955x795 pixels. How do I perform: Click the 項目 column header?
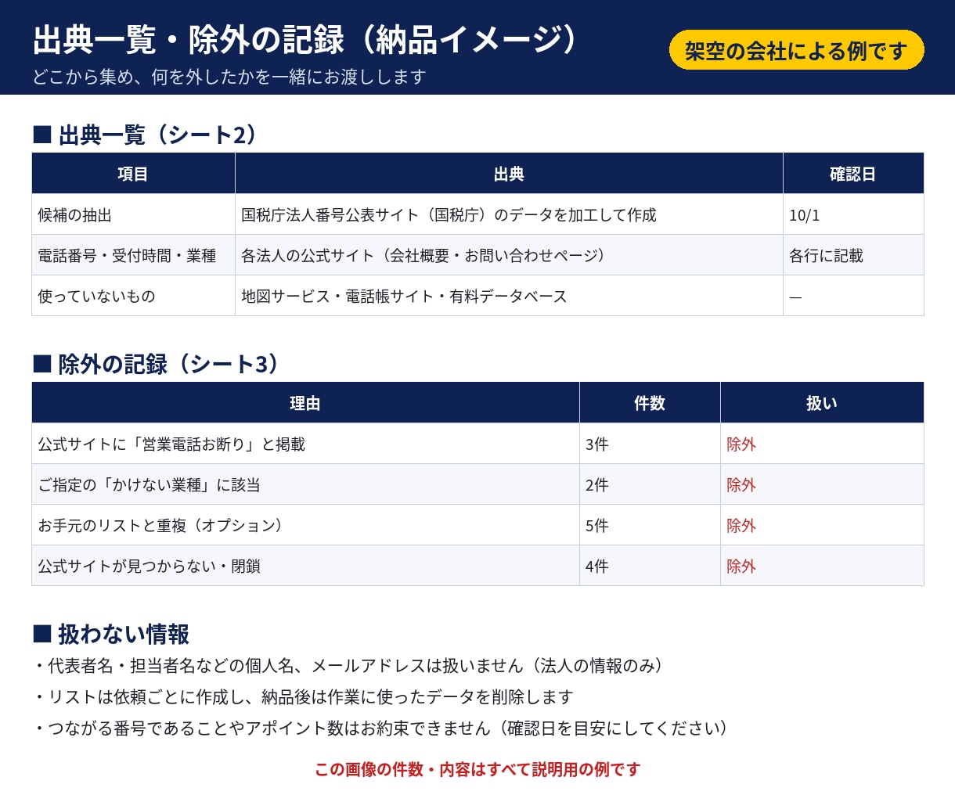[133, 174]
